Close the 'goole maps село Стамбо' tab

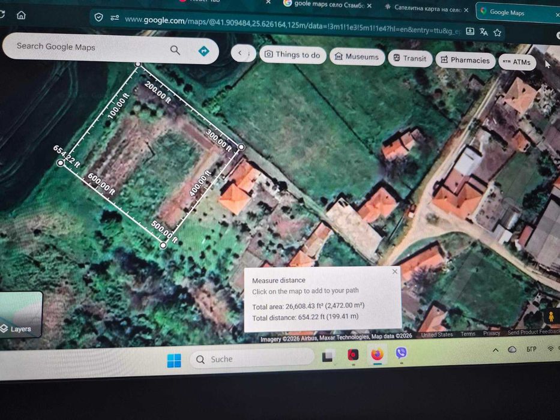click(x=369, y=6)
